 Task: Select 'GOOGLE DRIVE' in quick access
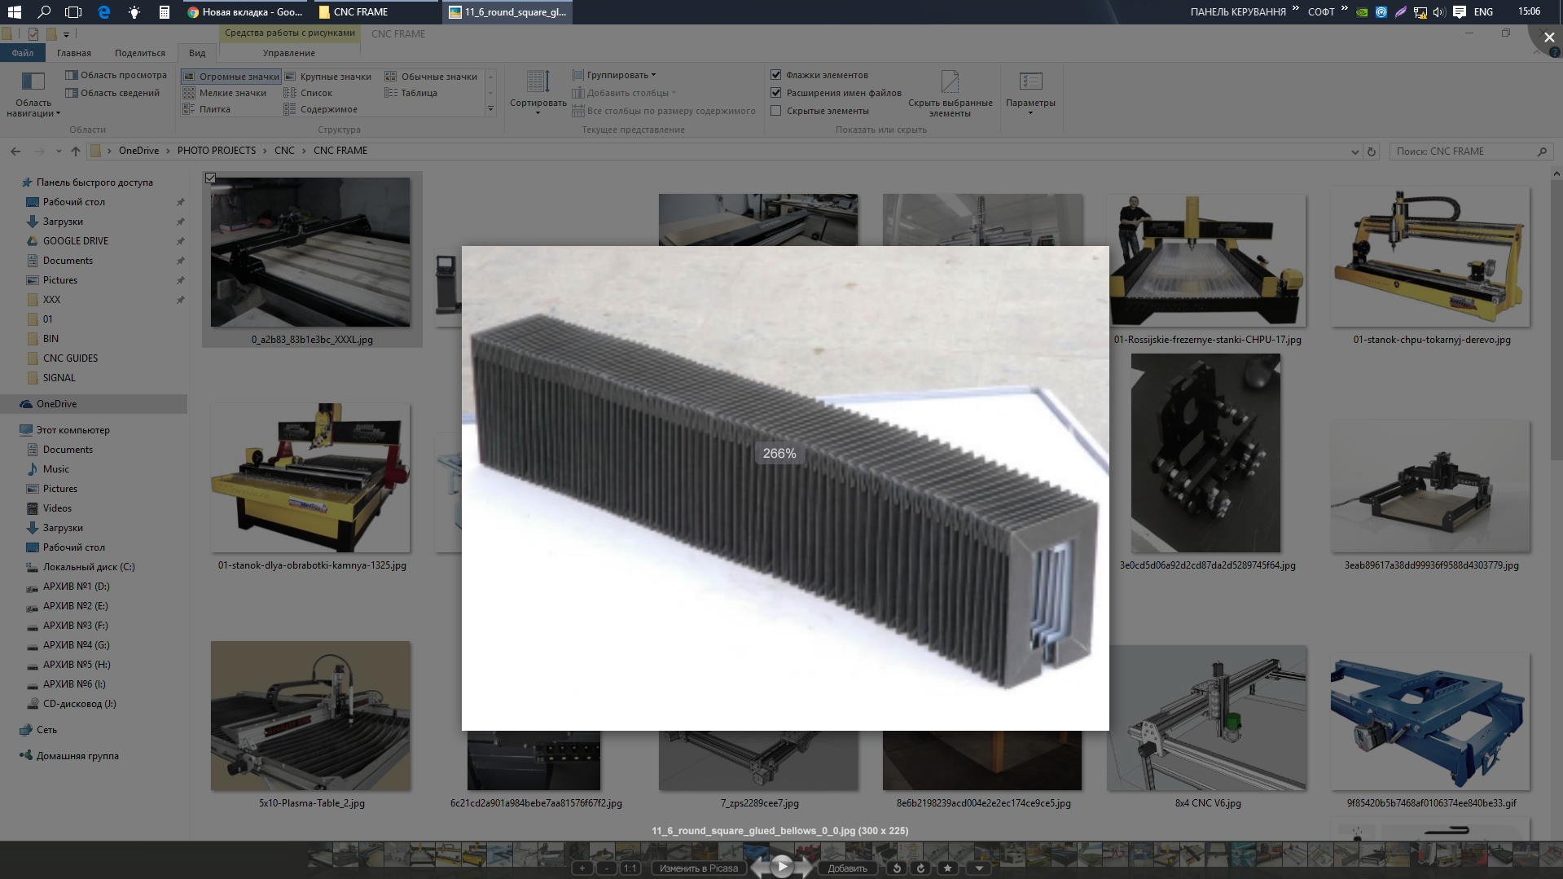tap(76, 241)
